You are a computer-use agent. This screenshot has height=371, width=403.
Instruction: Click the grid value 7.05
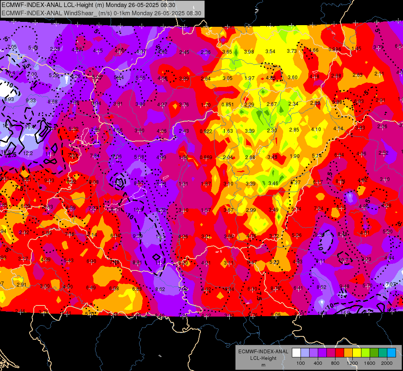tap(12, 47)
